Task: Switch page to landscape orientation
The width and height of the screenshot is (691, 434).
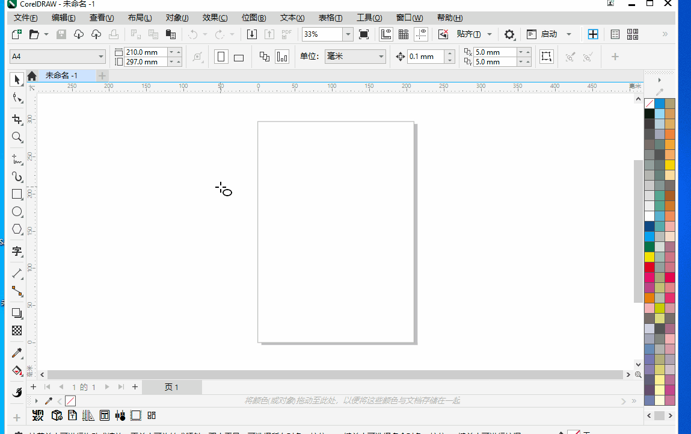Action: pos(239,57)
